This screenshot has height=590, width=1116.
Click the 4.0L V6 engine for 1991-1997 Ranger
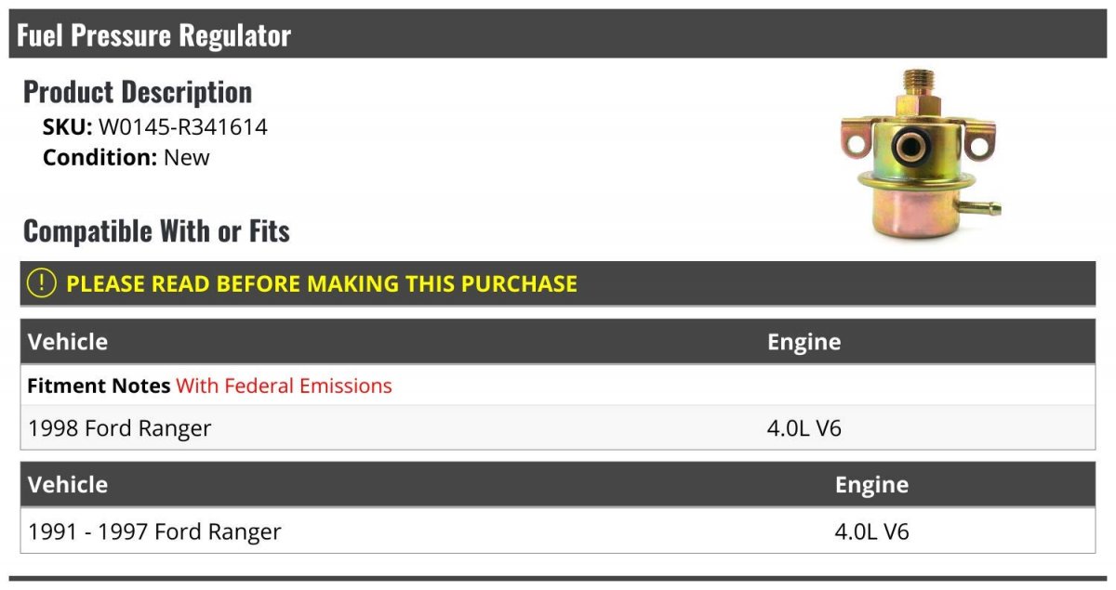[872, 531]
